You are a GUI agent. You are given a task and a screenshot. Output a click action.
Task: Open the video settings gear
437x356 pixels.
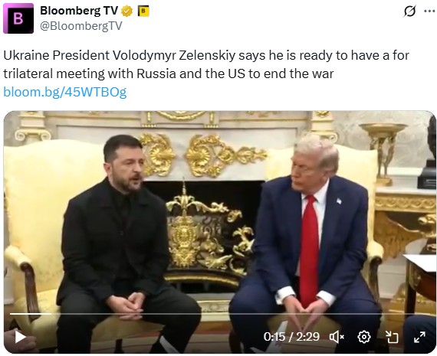(364, 337)
